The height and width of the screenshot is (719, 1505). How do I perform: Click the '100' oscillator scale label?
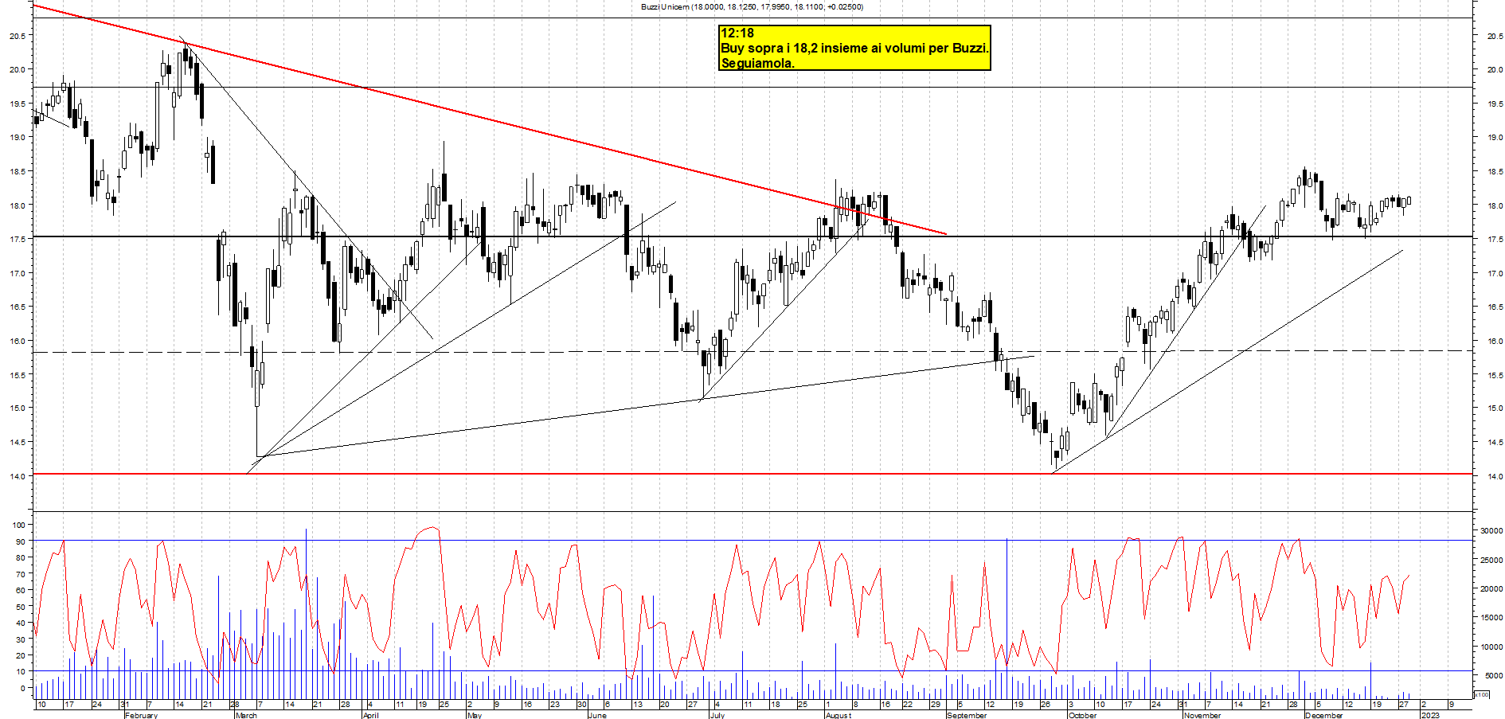[x=18, y=525]
